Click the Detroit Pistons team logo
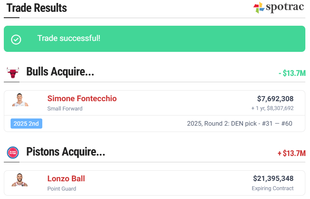Image resolution: width=310 pixels, height=199 pixels. coord(13,152)
